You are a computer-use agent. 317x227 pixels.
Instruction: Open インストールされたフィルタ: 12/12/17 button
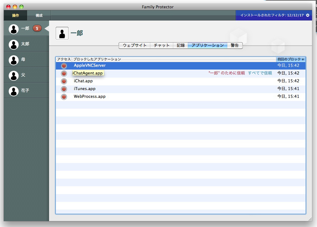click(274, 15)
